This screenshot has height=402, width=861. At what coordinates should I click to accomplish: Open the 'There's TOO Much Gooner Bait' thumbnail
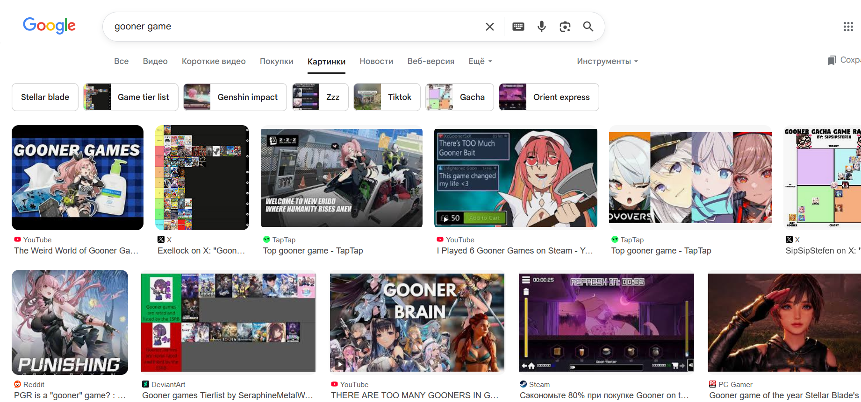pos(516,177)
